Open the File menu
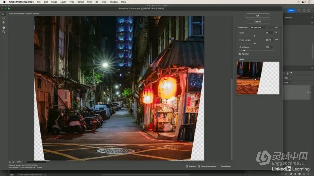314x176 pixels. [x=39, y=2]
